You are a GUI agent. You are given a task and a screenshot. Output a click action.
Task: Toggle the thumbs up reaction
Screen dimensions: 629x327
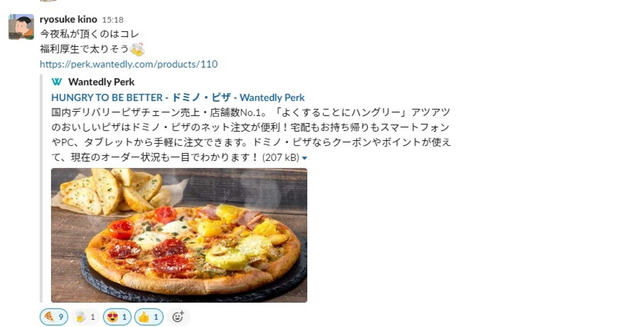(149, 317)
